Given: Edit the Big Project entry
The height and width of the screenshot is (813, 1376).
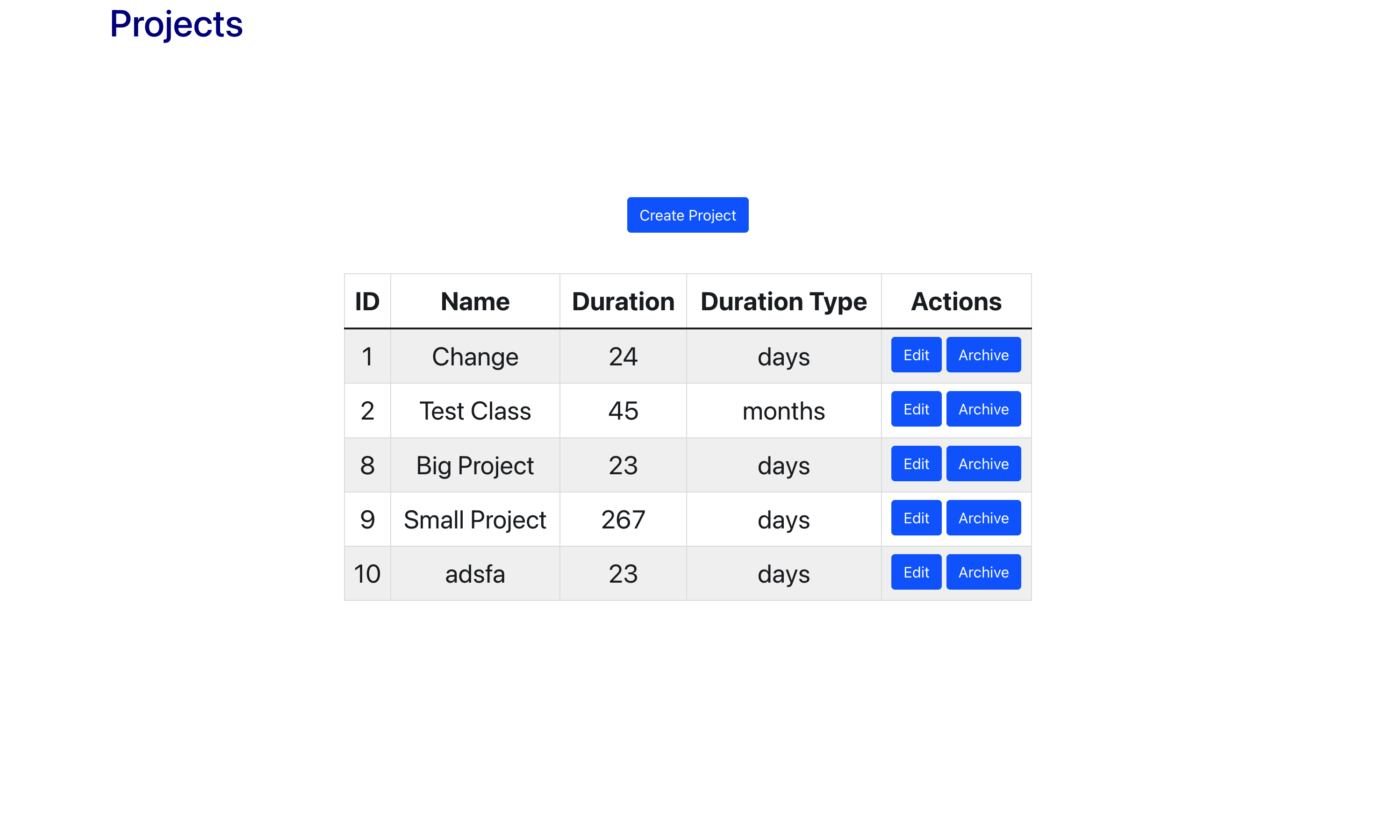Looking at the screenshot, I should tap(915, 464).
